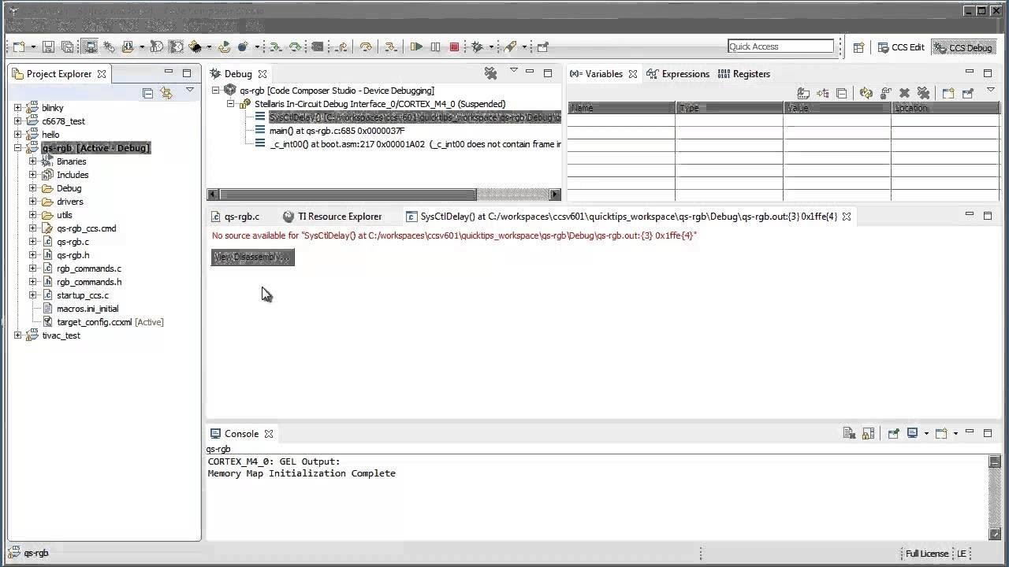The height and width of the screenshot is (567, 1009).
Task: Open the New Console View dropdown arrow
Action: point(955,433)
